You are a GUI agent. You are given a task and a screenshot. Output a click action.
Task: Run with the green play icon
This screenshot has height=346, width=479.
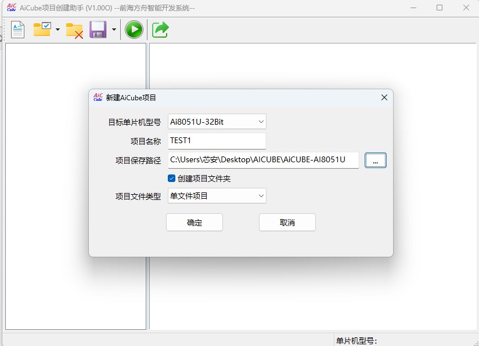(x=134, y=30)
